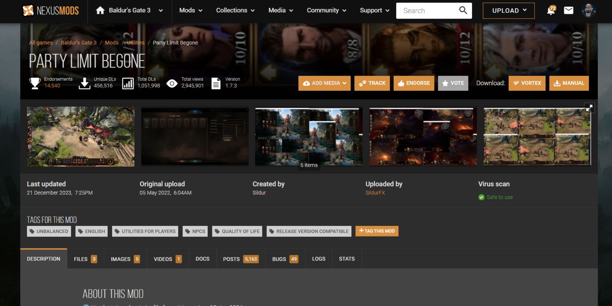The image size is (612, 306).
Task: Open the Add Media dropdown
Action: tap(324, 83)
